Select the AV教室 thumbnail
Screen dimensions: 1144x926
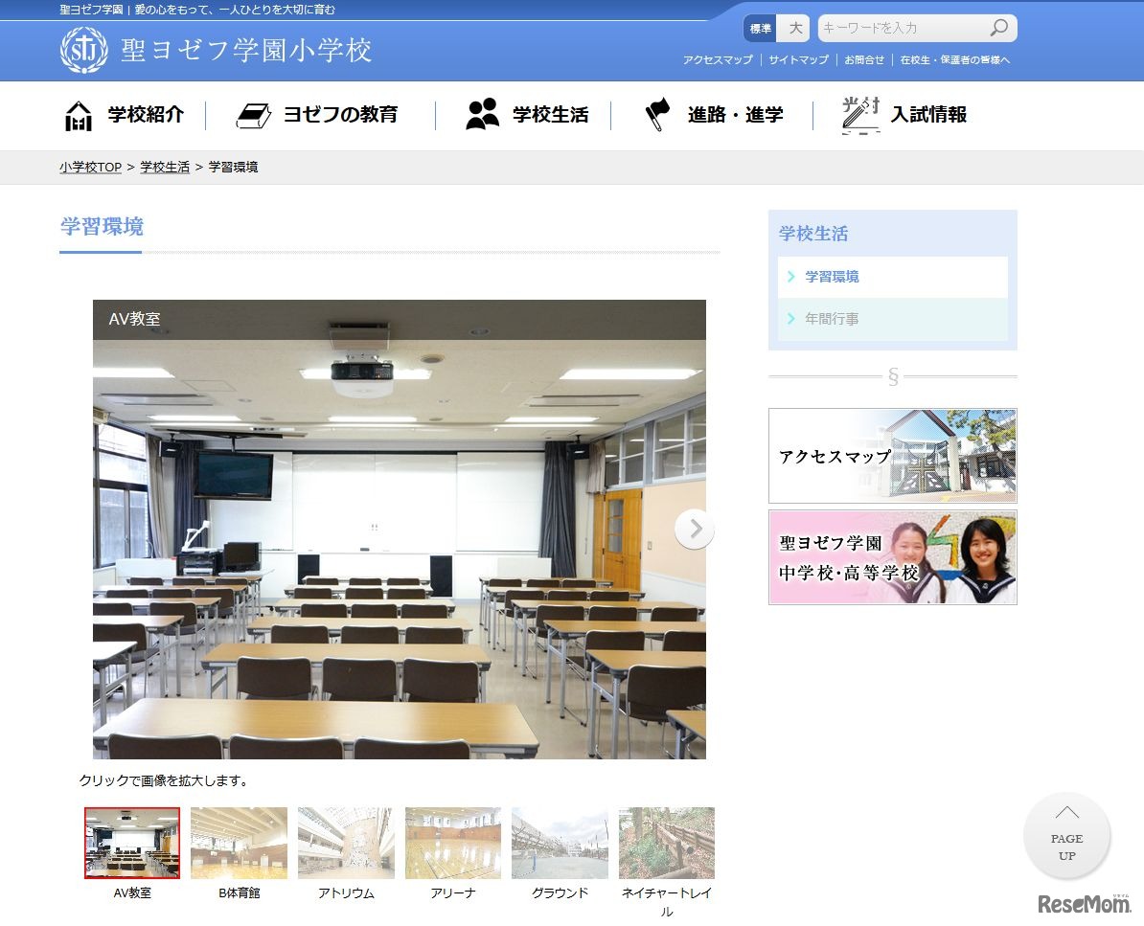coord(132,843)
